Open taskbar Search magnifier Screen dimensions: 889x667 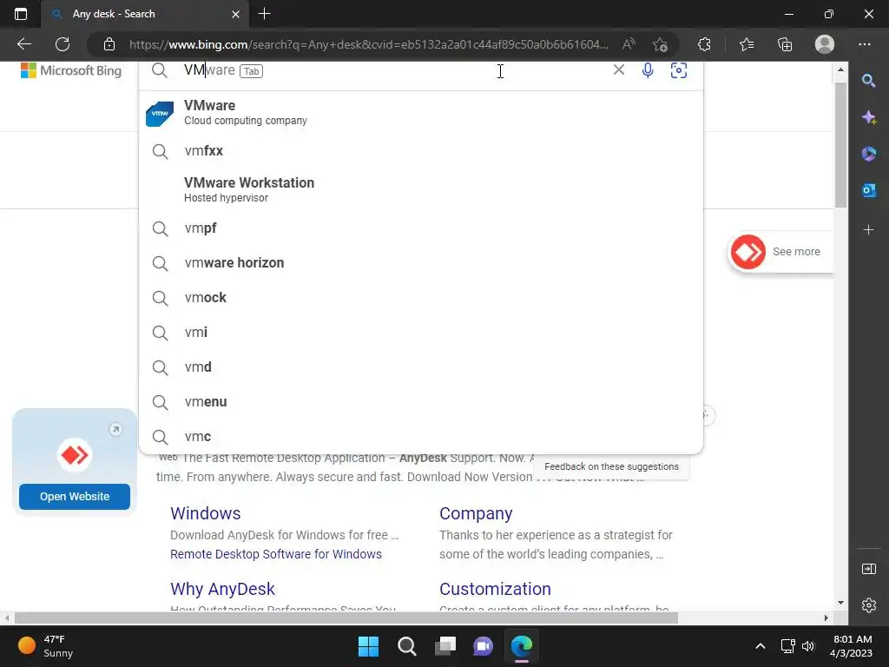pos(406,646)
